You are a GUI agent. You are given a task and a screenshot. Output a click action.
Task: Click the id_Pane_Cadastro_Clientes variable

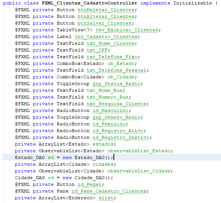click(x=109, y=191)
